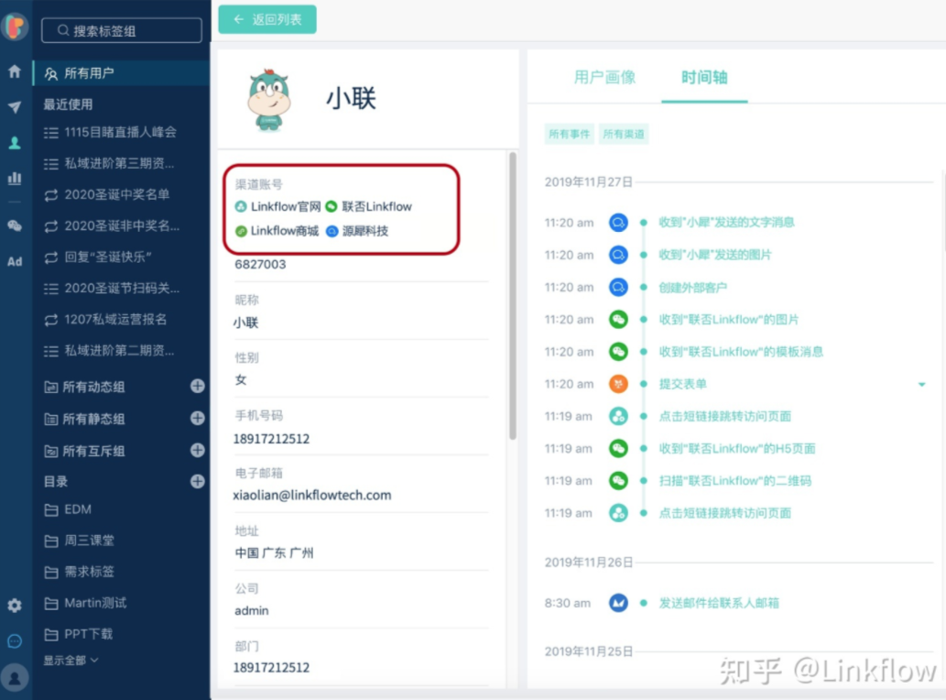Open the paper plane send icon
This screenshot has width=946, height=700.
coord(15,107)
